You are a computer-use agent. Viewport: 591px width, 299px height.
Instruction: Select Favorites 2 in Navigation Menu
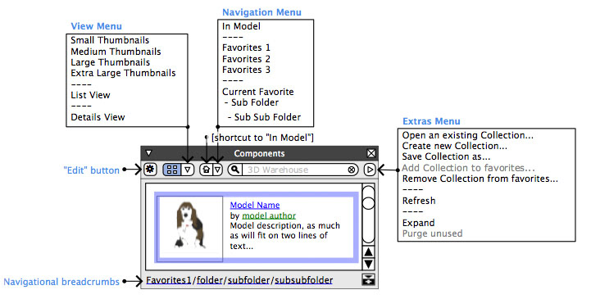pos(246,59)
